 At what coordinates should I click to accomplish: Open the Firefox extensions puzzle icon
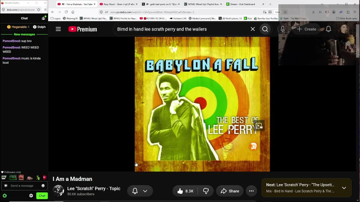[x=348, y=12]
